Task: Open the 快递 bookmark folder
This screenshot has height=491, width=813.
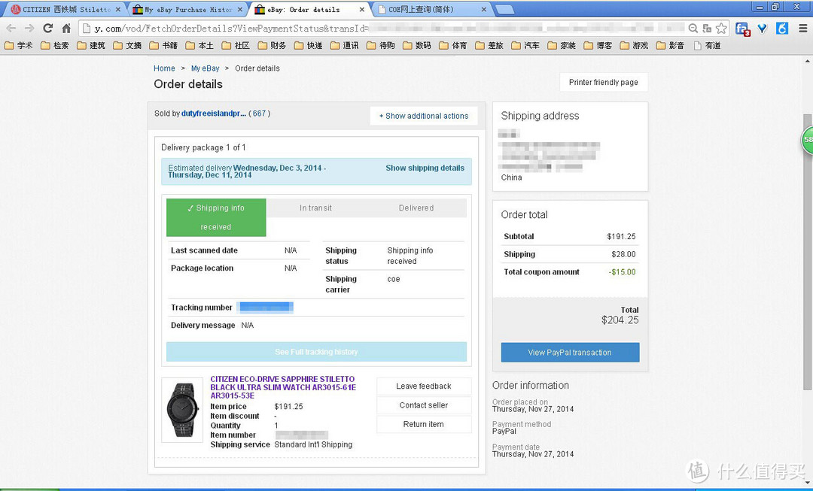Action: coord(309,46)
